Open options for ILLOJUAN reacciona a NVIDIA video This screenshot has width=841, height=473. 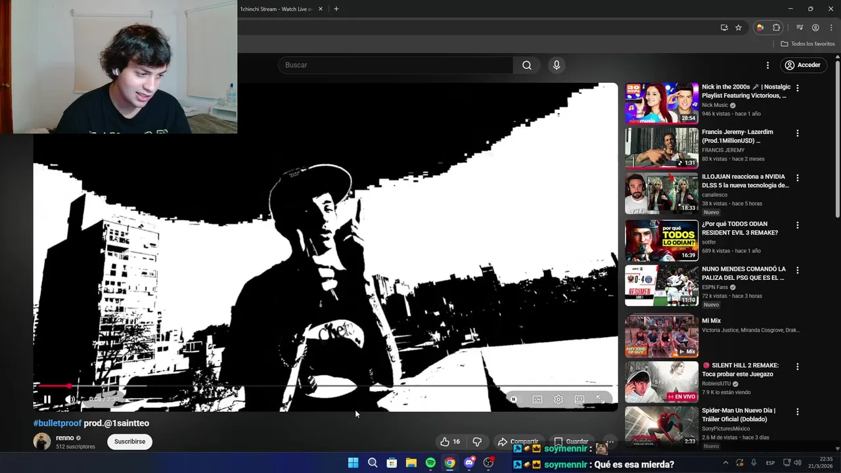click(x=798, y=177)
